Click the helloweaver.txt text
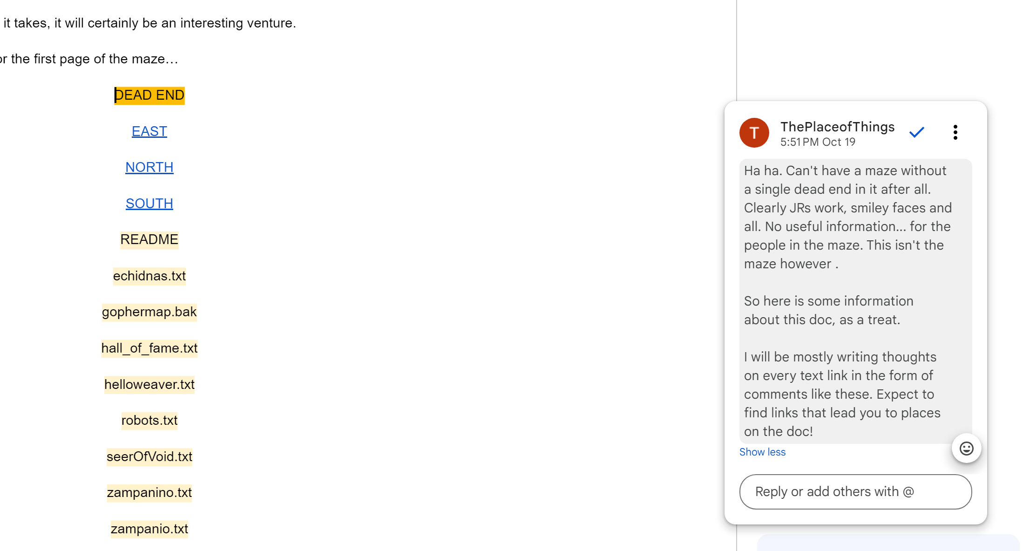 tap(149, 384)
